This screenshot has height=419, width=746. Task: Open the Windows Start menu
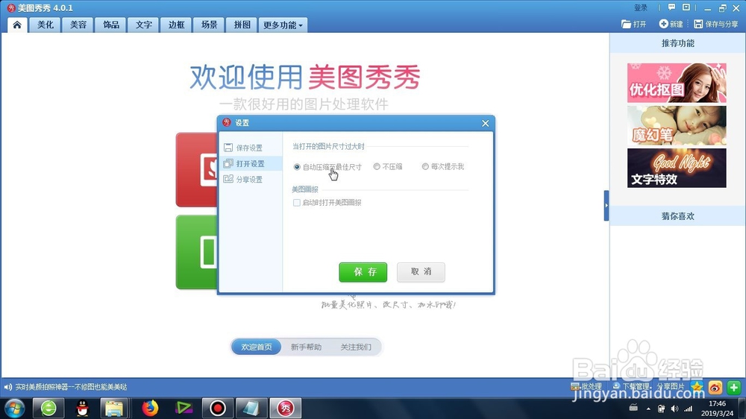pyautogui.click(x=14, y=408)
